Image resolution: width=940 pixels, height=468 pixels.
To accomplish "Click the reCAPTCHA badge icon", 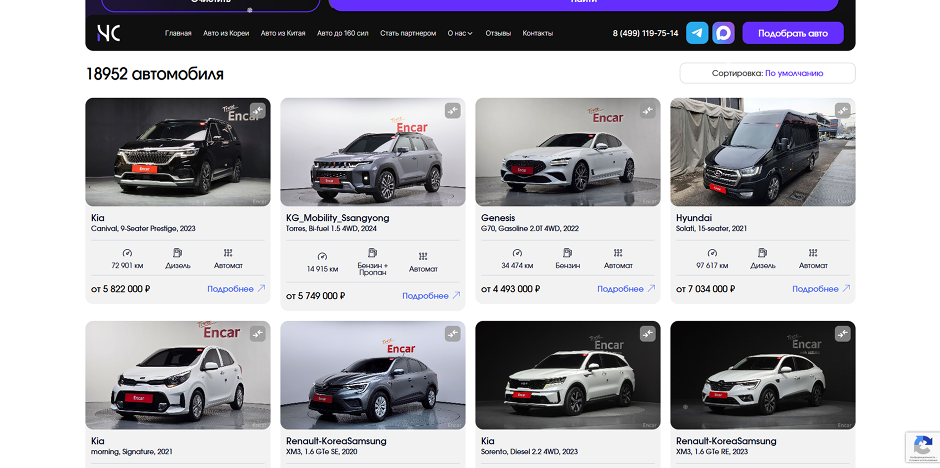I will click(x=923, y=446).
